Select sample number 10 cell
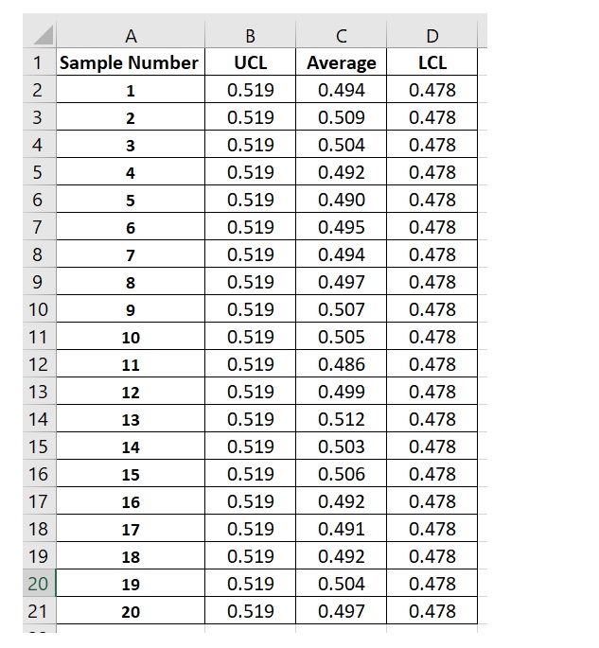Screen dimensions: 599x648 [130, 338]
